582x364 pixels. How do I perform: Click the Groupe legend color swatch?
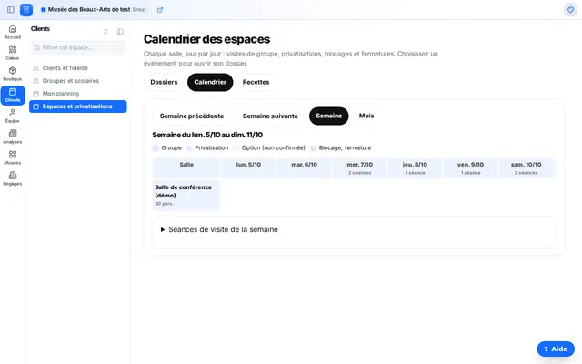point(156,148)
